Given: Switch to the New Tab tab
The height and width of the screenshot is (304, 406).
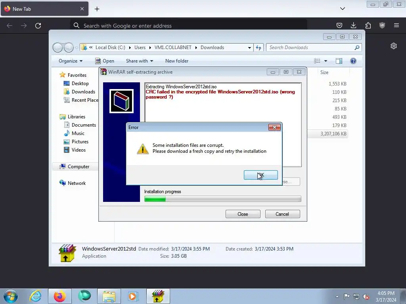Looking at the screenshot, I should [44, 9].
